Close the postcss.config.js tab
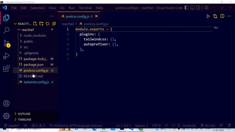Image resolution: width=235 pixels, height=132 pixels. [96, 16]
